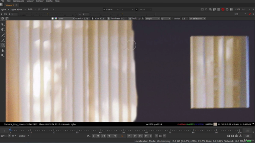Toggle the IP input process button
The image size is (255, 143).
point(39,10)
